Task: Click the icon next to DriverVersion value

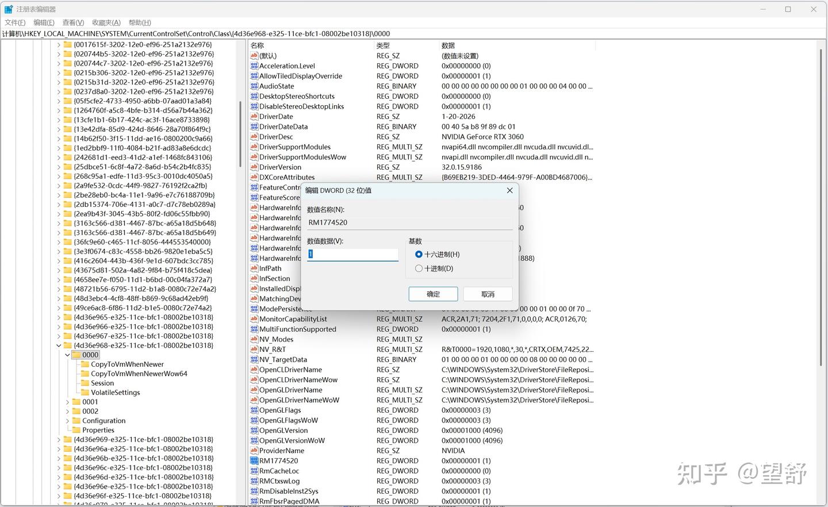Action: (254, 167)
